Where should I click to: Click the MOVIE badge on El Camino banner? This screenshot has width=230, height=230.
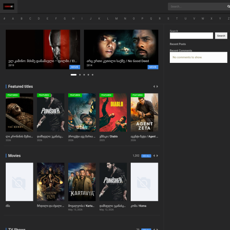click(75, 67)
